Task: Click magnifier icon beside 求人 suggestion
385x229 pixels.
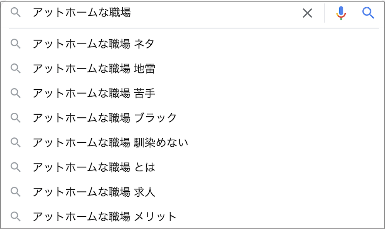Action: pos(15,192)
